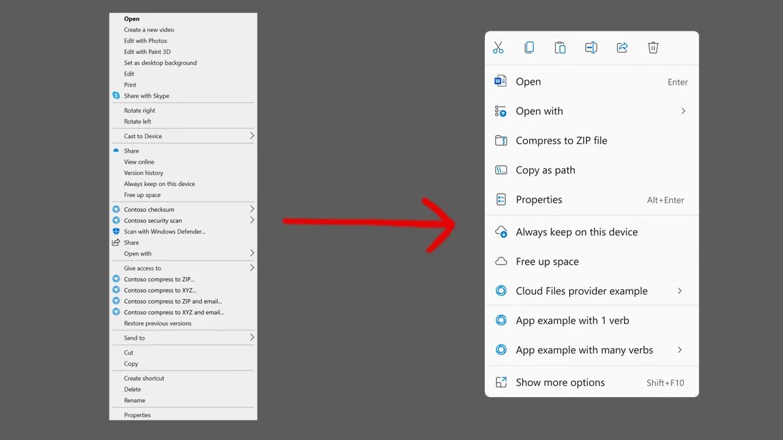Screen dimensions: 783x440
Task: Click icon of Contoso compress to ZIP...
Action: (116, 279)
